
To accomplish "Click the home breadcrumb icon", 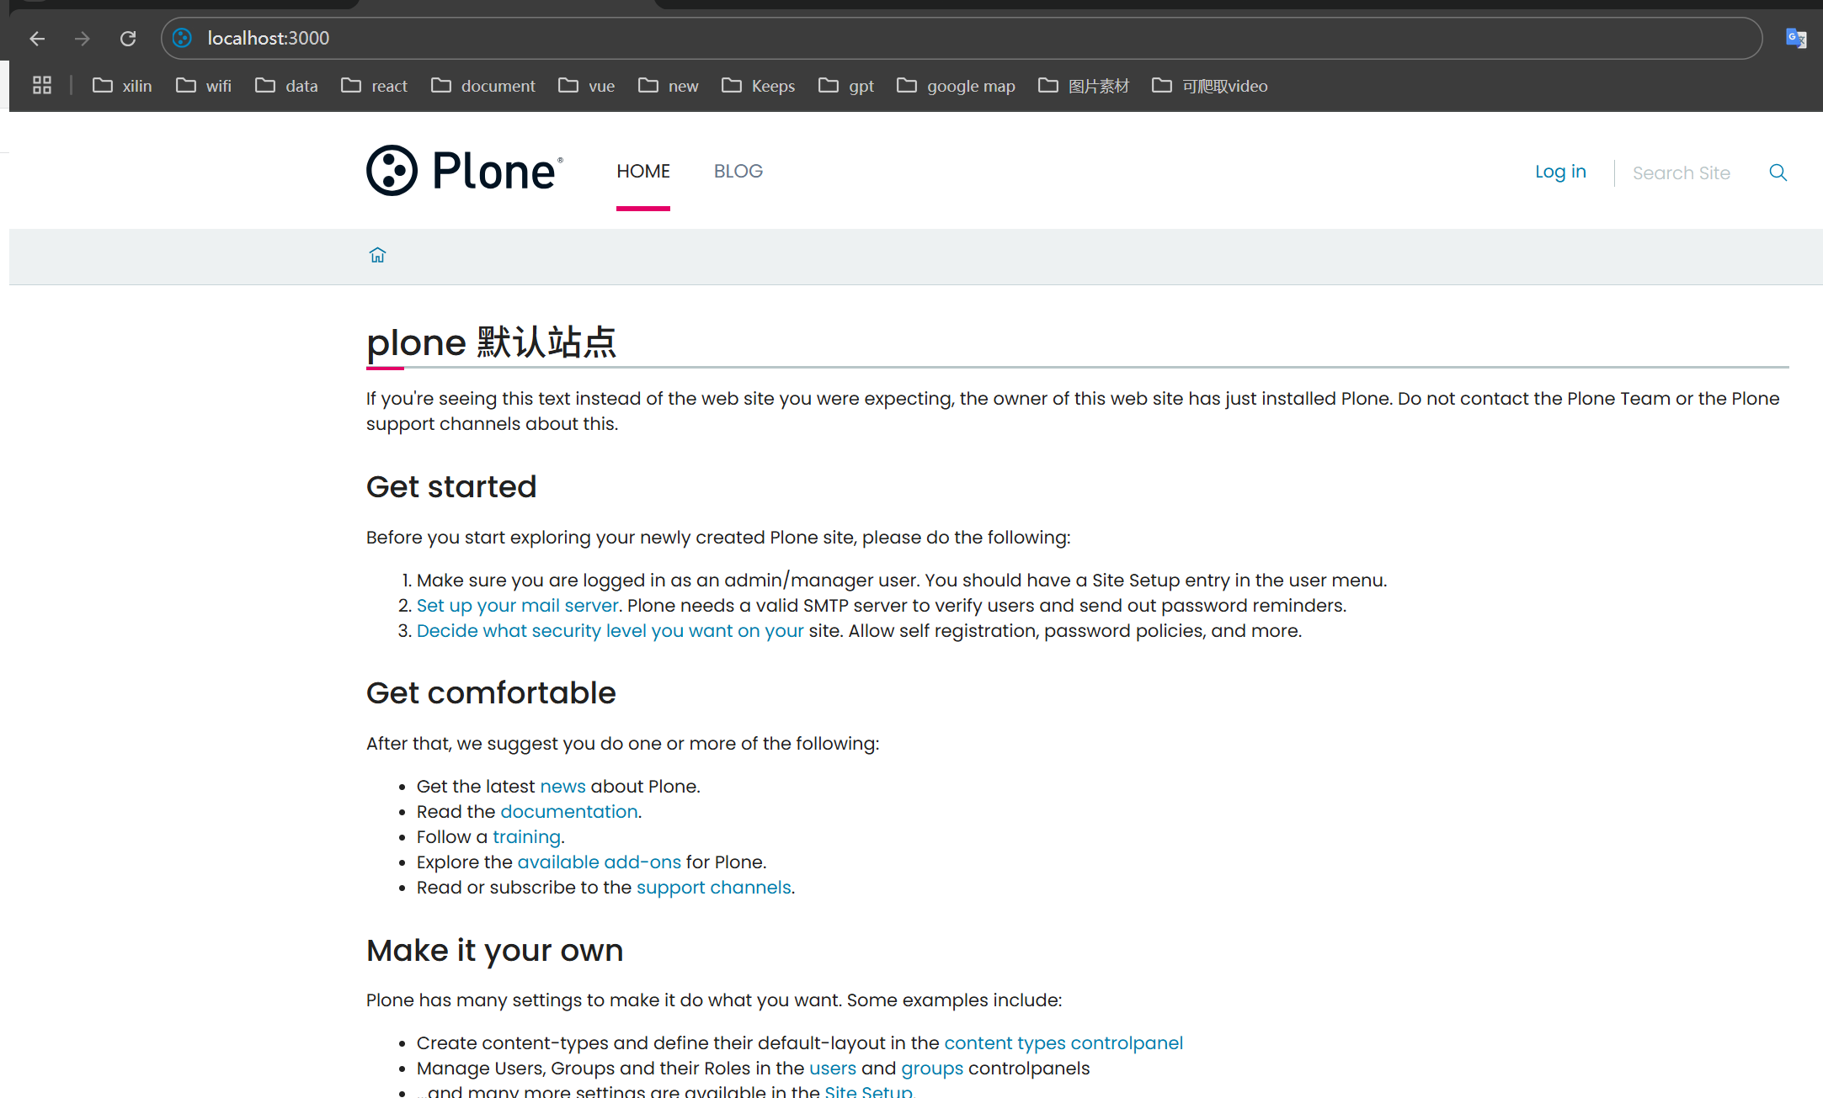I will [x=377, y=255].
